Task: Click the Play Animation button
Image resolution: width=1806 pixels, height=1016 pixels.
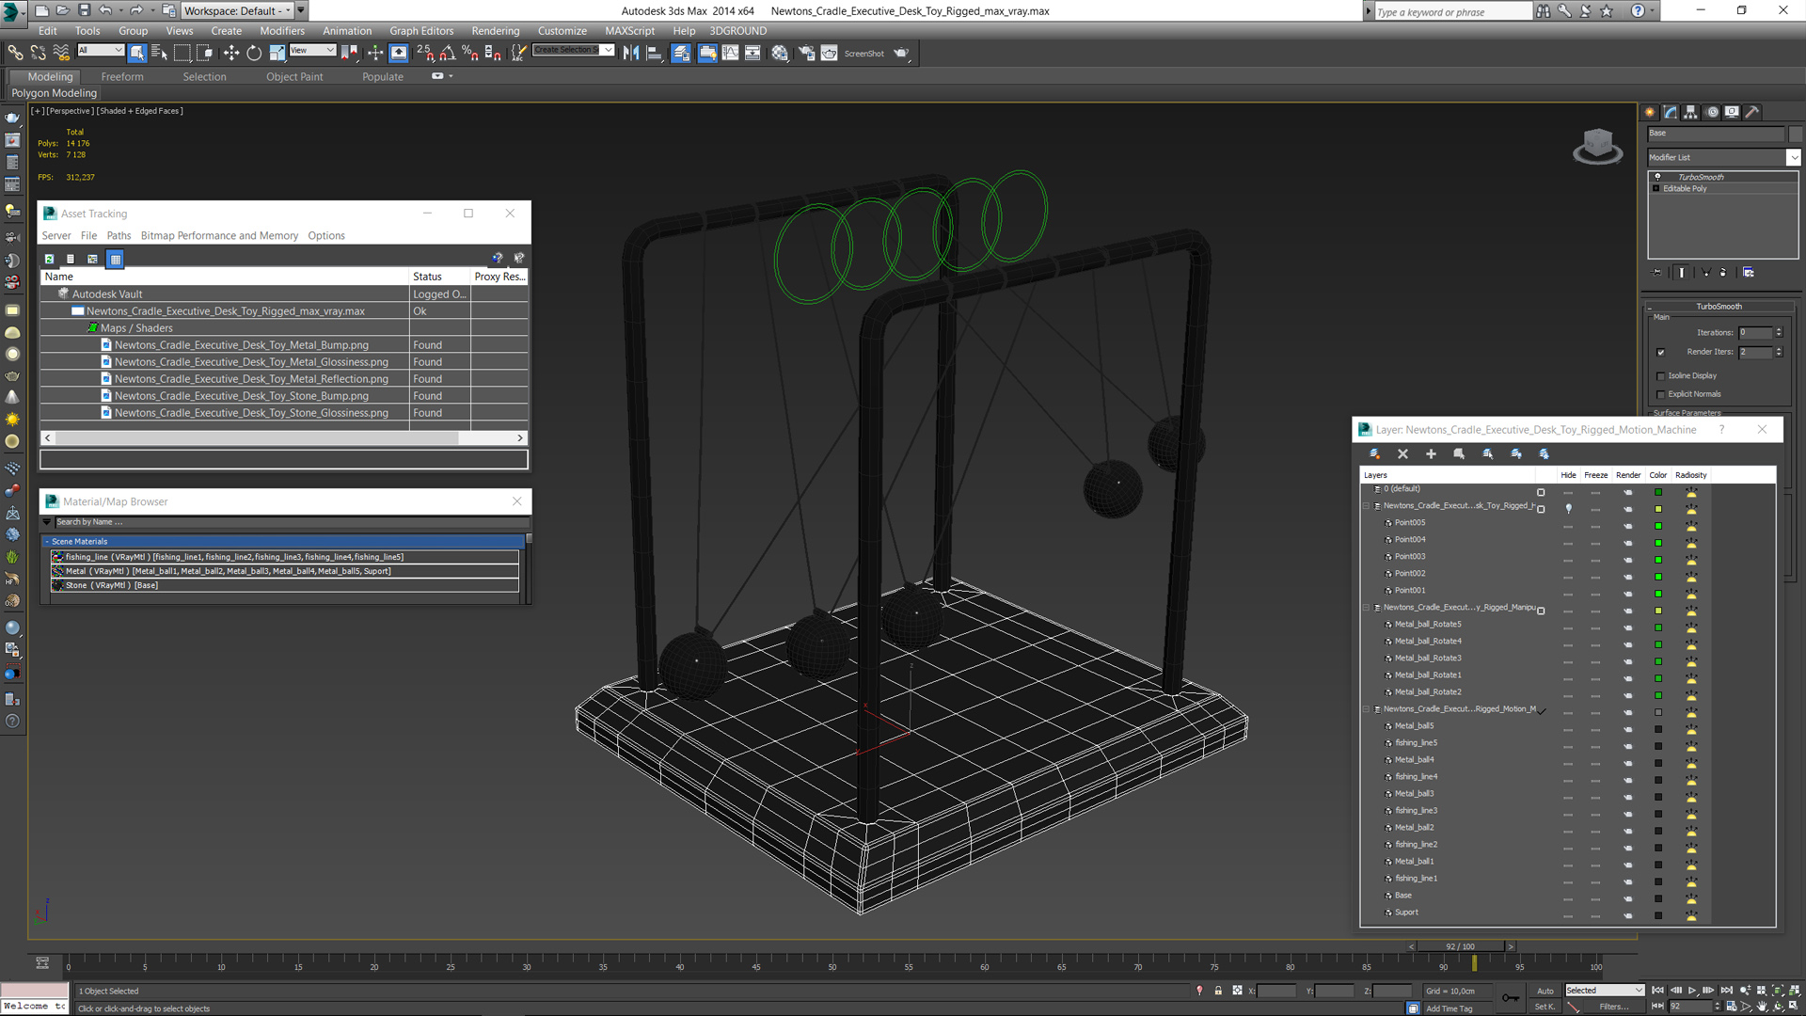Action: (1692, 991)
